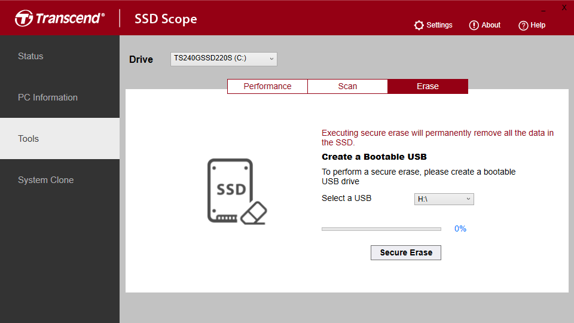Click the 'Create a Bootable USB' heading
The image size is (574, 323).
pyautogui.click(x=374, y=157)
